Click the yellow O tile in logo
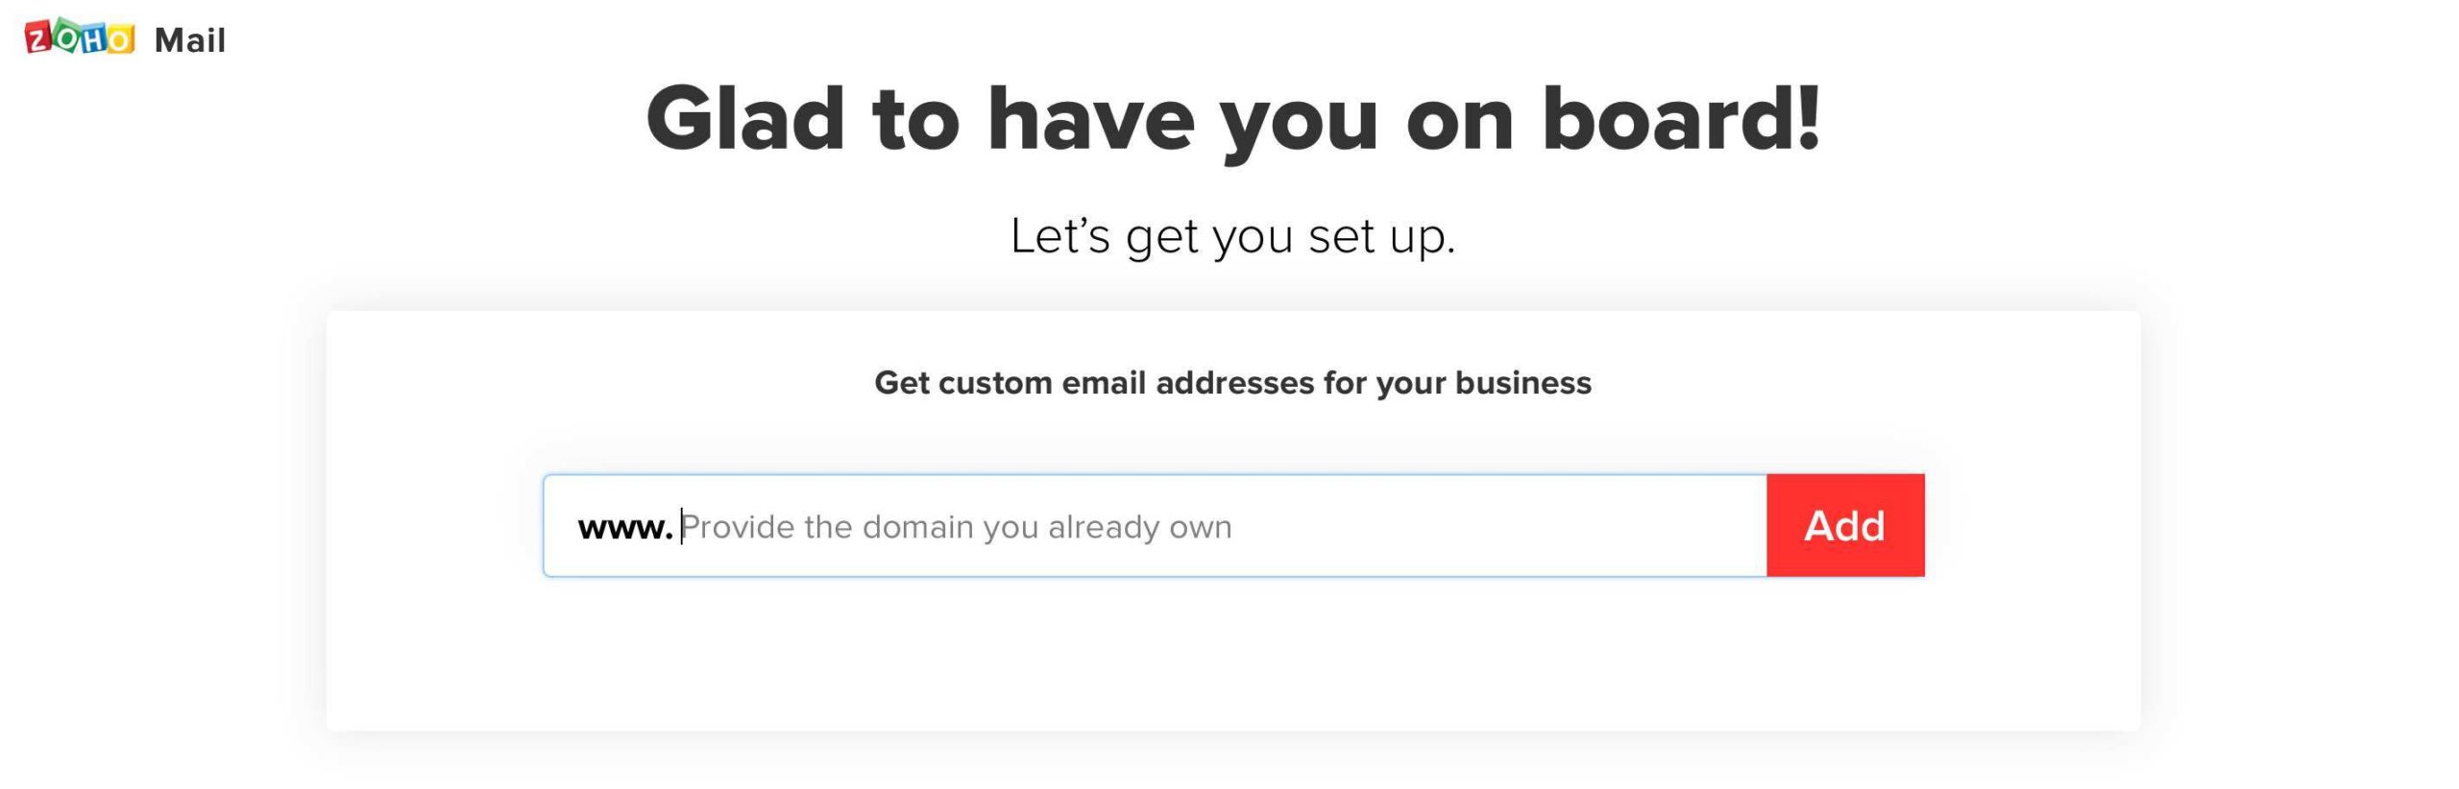Image resolution: width=2459 pixels, height=789 pixels. click(120, 39)
